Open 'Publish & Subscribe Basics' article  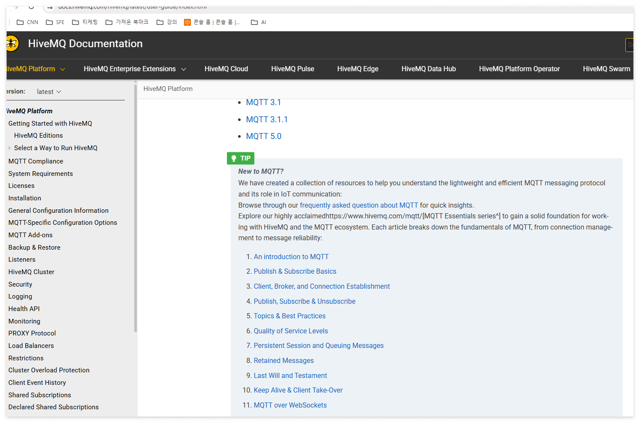295,272
